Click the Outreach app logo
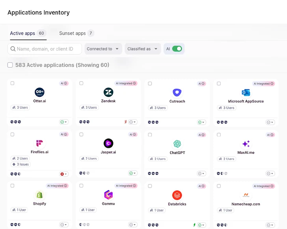Screen dimensions: 287x229 tap(177, 92)
